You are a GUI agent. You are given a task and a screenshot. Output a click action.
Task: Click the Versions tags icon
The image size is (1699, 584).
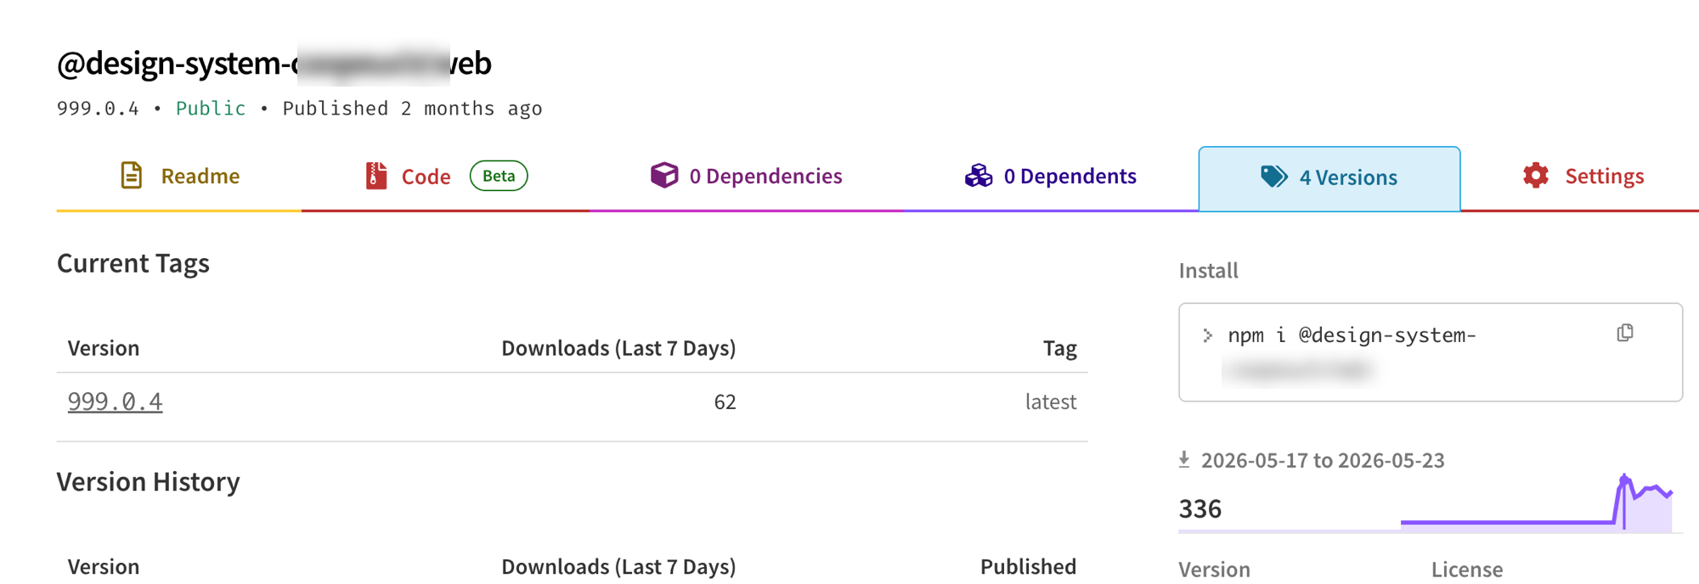(1273, 177)
